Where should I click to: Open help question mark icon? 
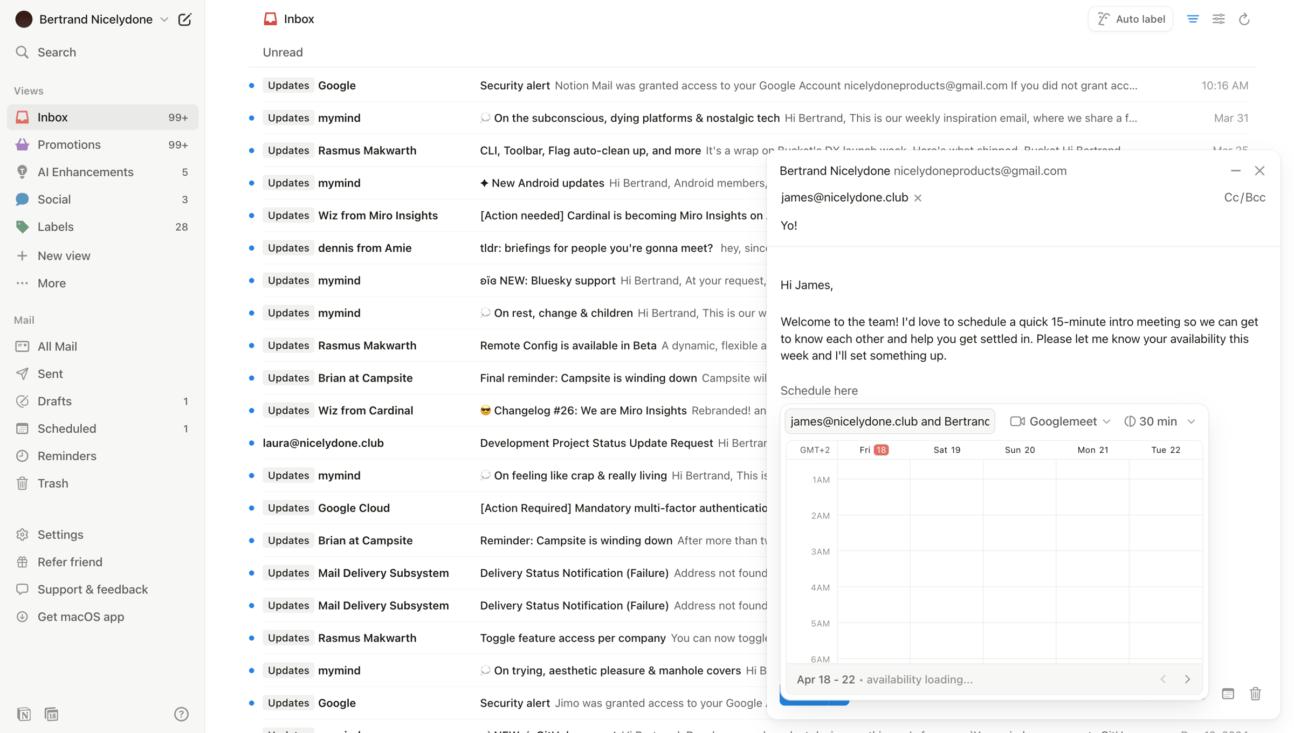tap(181, 714)
